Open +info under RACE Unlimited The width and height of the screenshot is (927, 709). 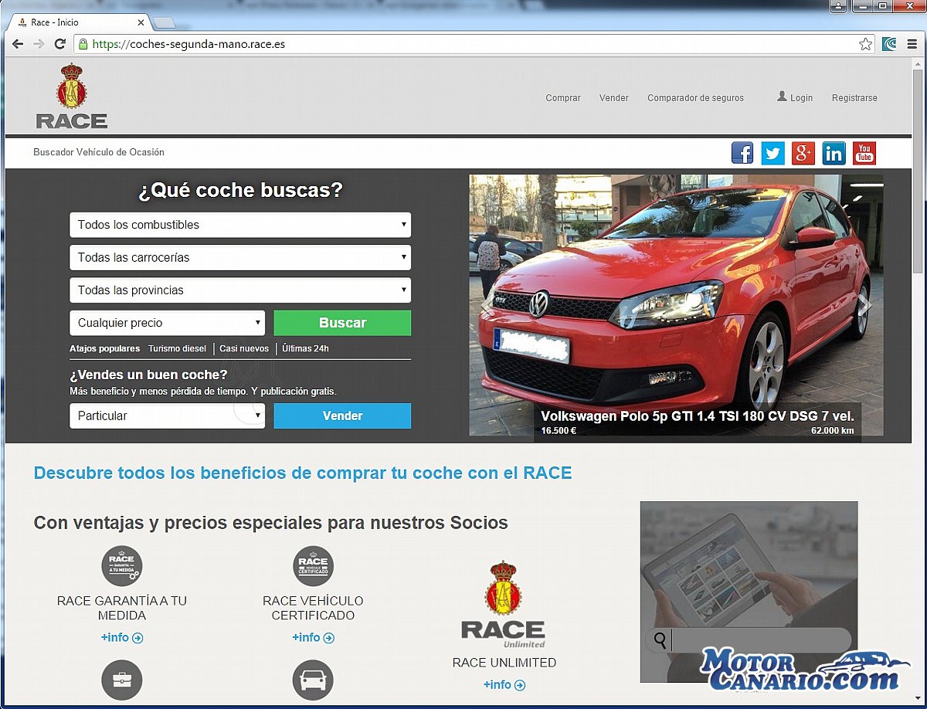[504, 685]
